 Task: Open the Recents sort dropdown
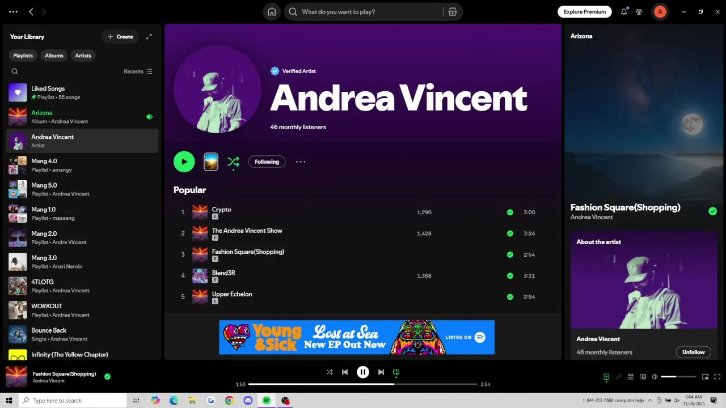[x=138, y=71]
